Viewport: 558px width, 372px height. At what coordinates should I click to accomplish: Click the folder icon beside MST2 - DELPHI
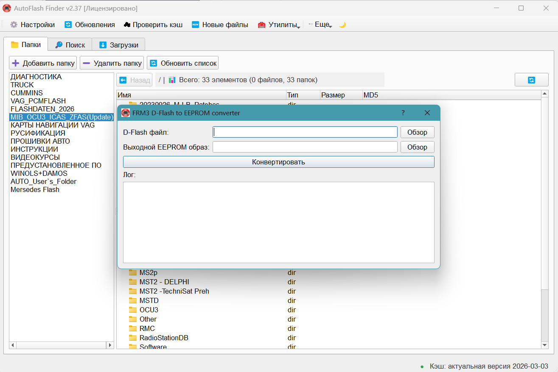point(133,282)
